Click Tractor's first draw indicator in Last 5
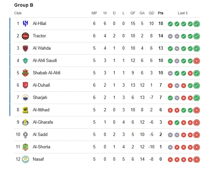The height and width of the screenshot is (169, 218). pyautogui.click(x=170, y=36)
